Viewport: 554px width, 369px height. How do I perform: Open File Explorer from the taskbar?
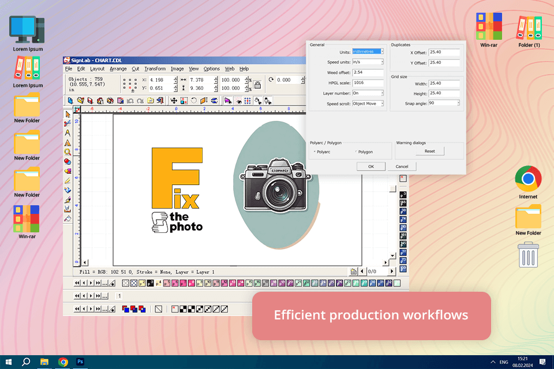44,362
